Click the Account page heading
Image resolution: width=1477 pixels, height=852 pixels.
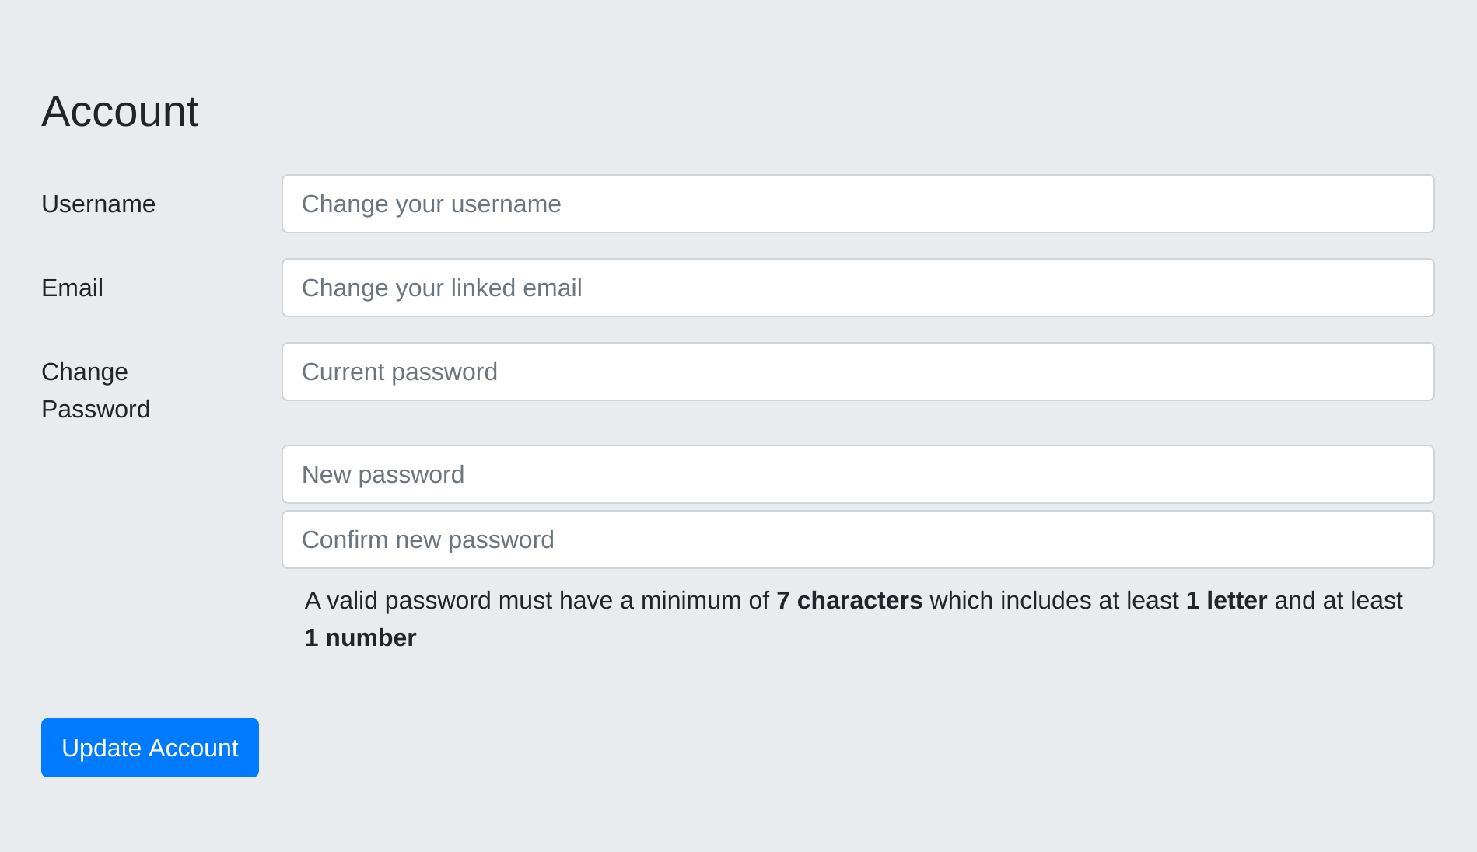(120, 111)
